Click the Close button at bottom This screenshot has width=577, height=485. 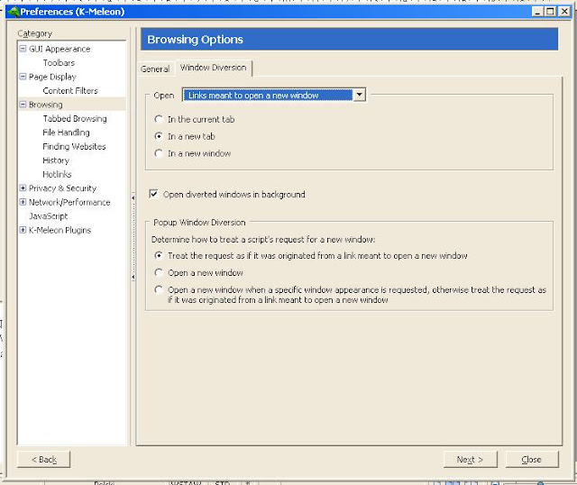click(532, 460)
